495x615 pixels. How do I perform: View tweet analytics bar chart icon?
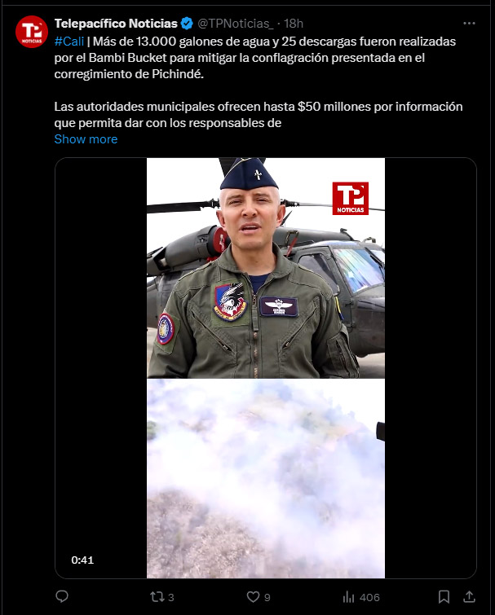(348, 597)
